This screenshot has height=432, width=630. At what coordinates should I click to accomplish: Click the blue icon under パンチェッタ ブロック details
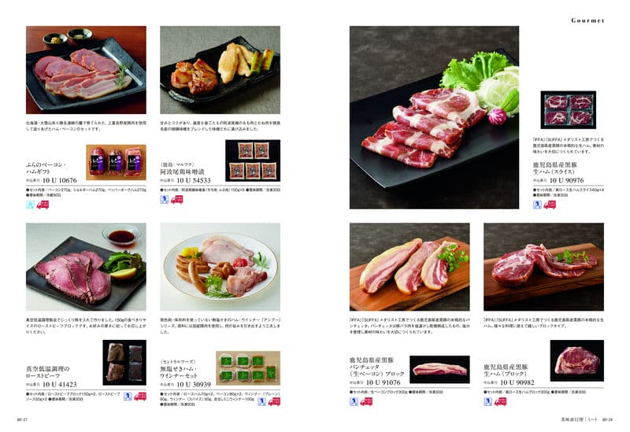point(354,401)
